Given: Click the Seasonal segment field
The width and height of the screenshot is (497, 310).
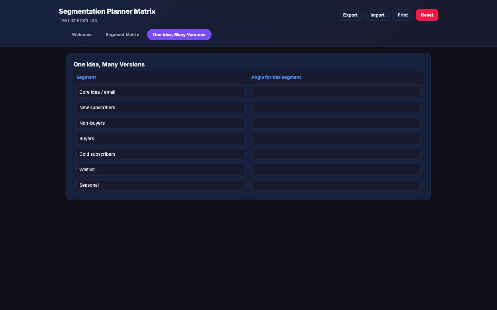Looking at the screenshot, I should click(x=161, y=185).
